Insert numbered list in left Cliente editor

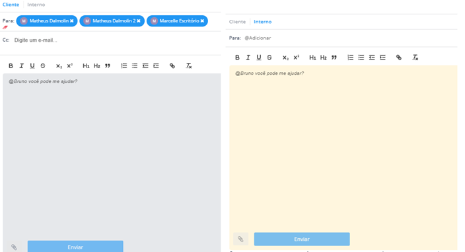(x=124, y=66)
